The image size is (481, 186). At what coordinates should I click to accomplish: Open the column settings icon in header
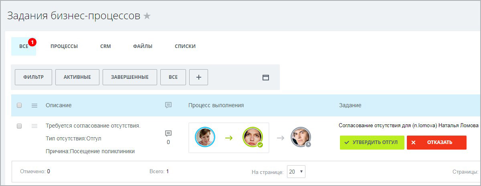[x=34, y=105]
